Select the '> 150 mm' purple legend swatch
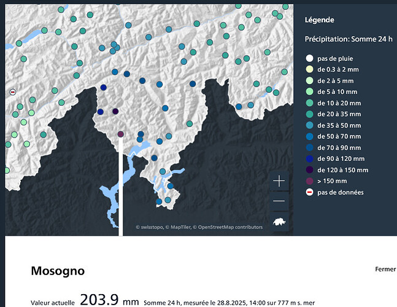Viewport: 397px width, 307px height. pos(309,181)
